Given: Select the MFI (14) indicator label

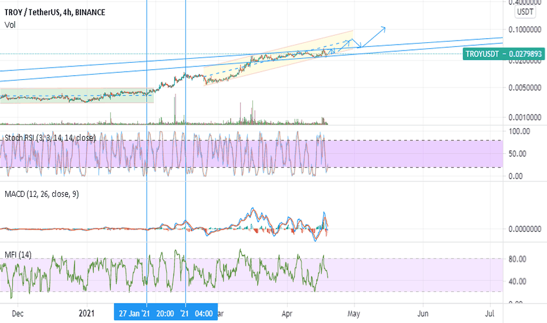Looking at the screenshot, I should [18, 255].
